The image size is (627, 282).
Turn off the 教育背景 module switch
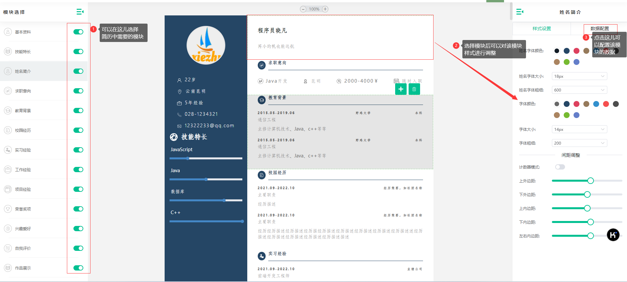point(78,111)
